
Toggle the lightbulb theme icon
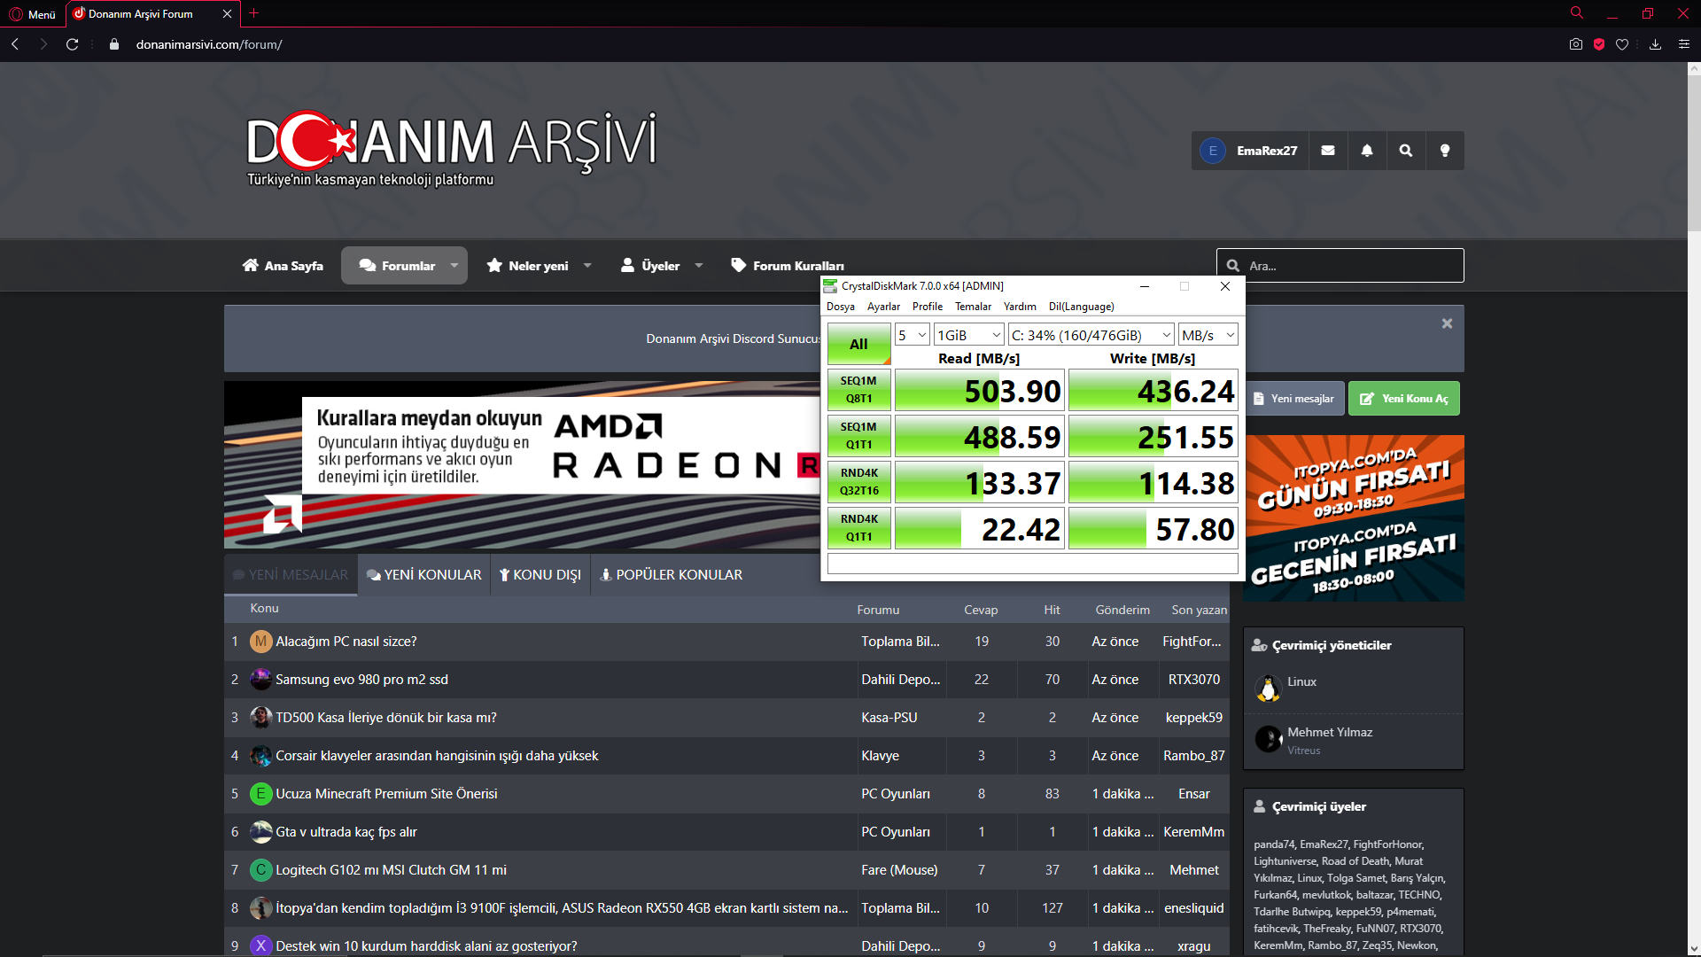[x=1445, y=151]
